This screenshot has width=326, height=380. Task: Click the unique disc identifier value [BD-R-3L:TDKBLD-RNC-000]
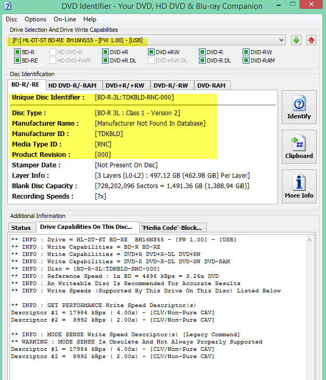pyautogui.click(x=134, y=97)
